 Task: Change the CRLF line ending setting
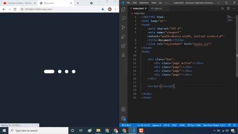pyautogui.click(x=174, y=125)
